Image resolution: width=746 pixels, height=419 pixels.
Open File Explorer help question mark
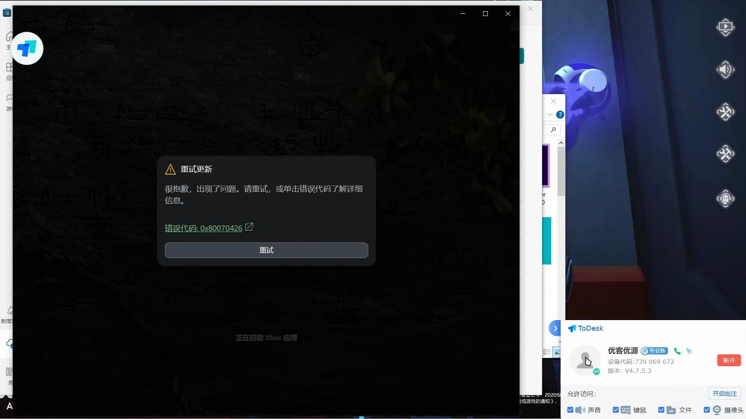click(560, 114)
